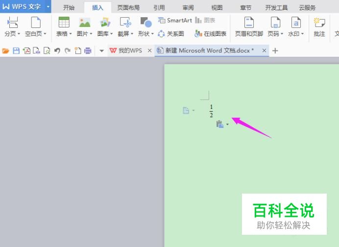Insert a picture with the 图片 icon
Viewport: 339px width, 247px height.
[x=85, y=22]
